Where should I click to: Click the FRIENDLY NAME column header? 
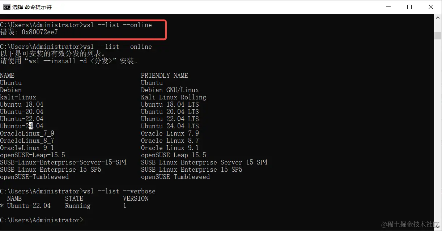pos(165,76)
